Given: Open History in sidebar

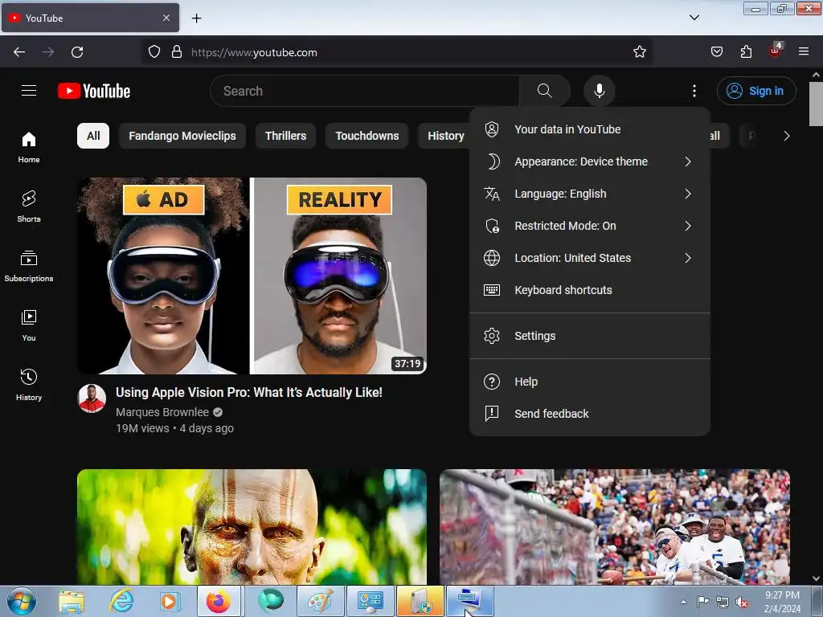Looking at the screenshot, I should pyautogui.click(x=29, y=385).
